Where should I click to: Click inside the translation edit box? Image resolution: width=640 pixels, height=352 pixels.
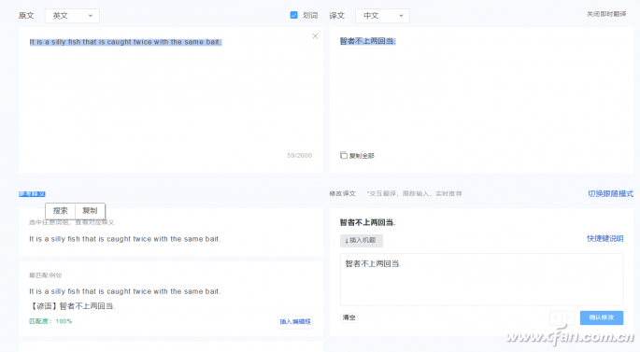pyautogui.click(x=481, y=279)
